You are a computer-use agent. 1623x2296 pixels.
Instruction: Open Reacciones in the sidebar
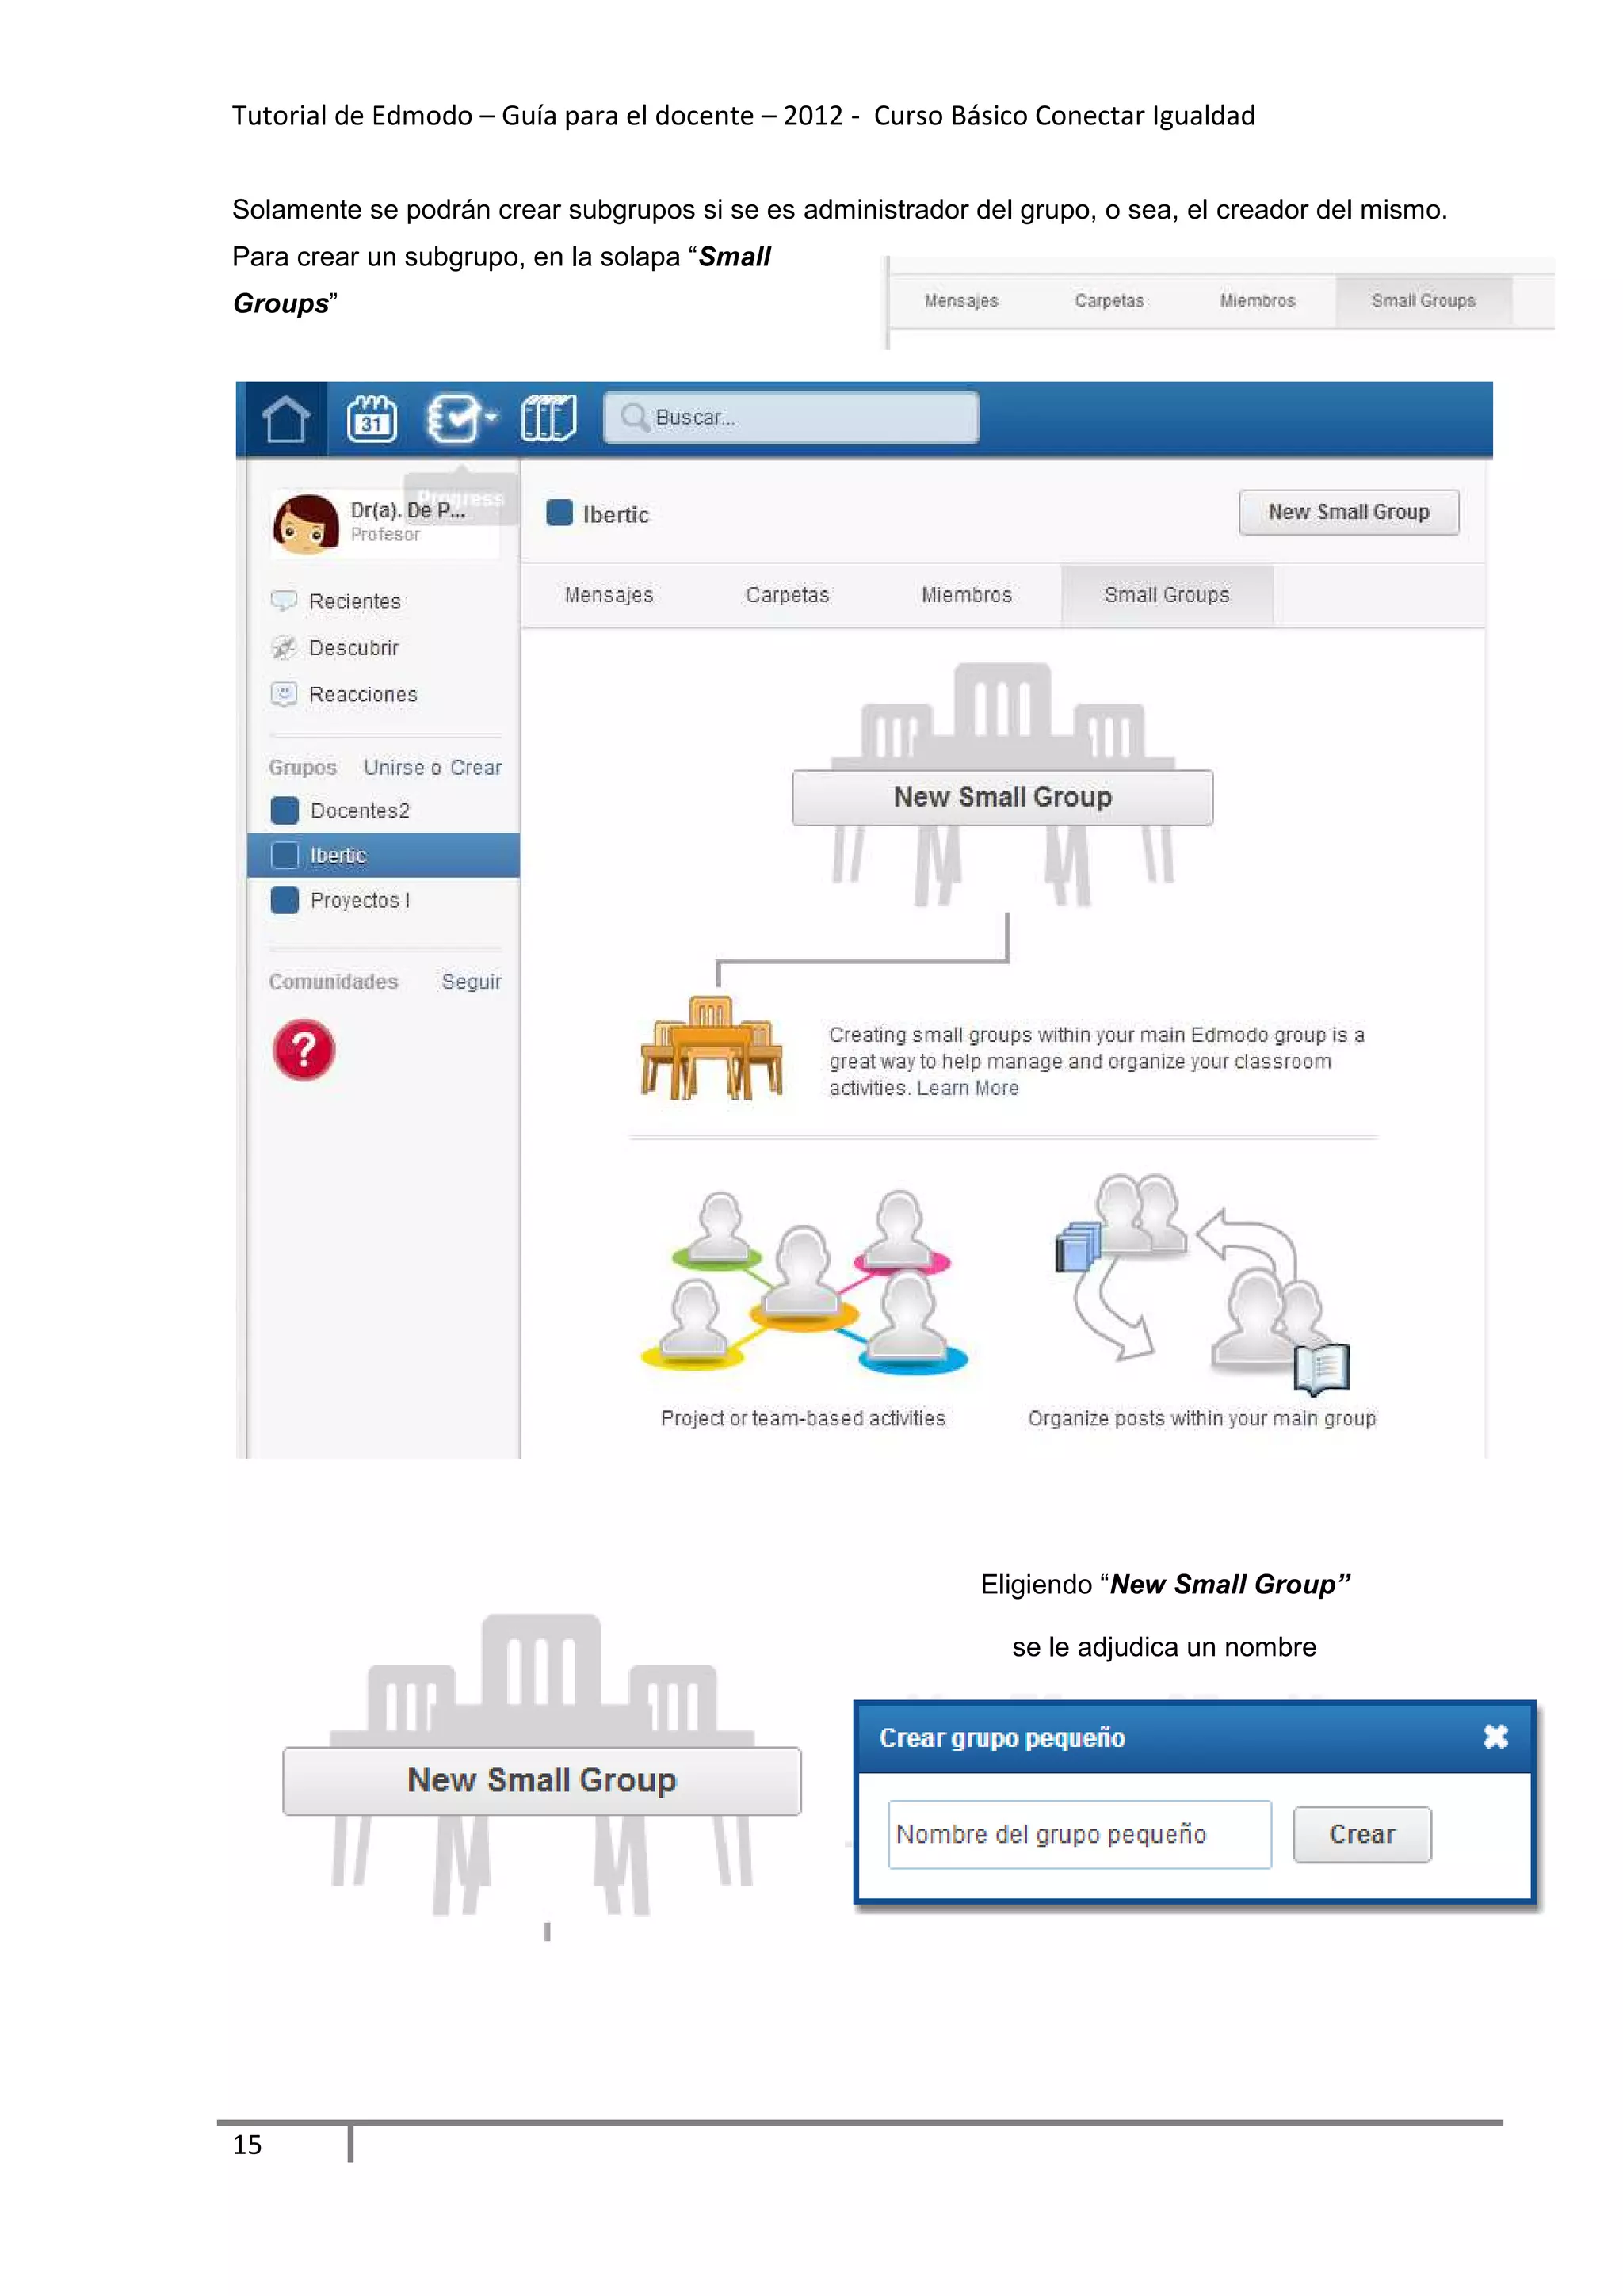tap(363, 694)
